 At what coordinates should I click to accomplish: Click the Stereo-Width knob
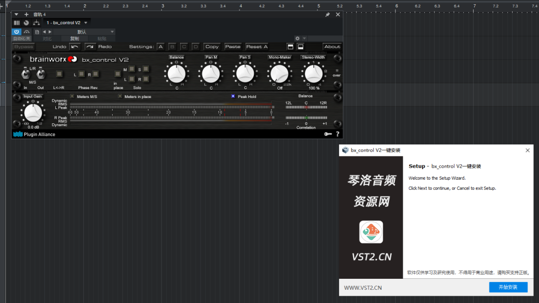(x=314, y=74)
